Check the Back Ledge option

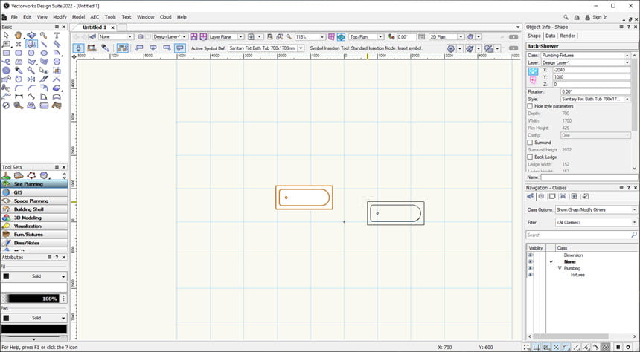[x=530, y=157]
